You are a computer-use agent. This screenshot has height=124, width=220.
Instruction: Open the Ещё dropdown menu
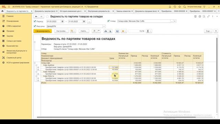[x=208, y=31]
